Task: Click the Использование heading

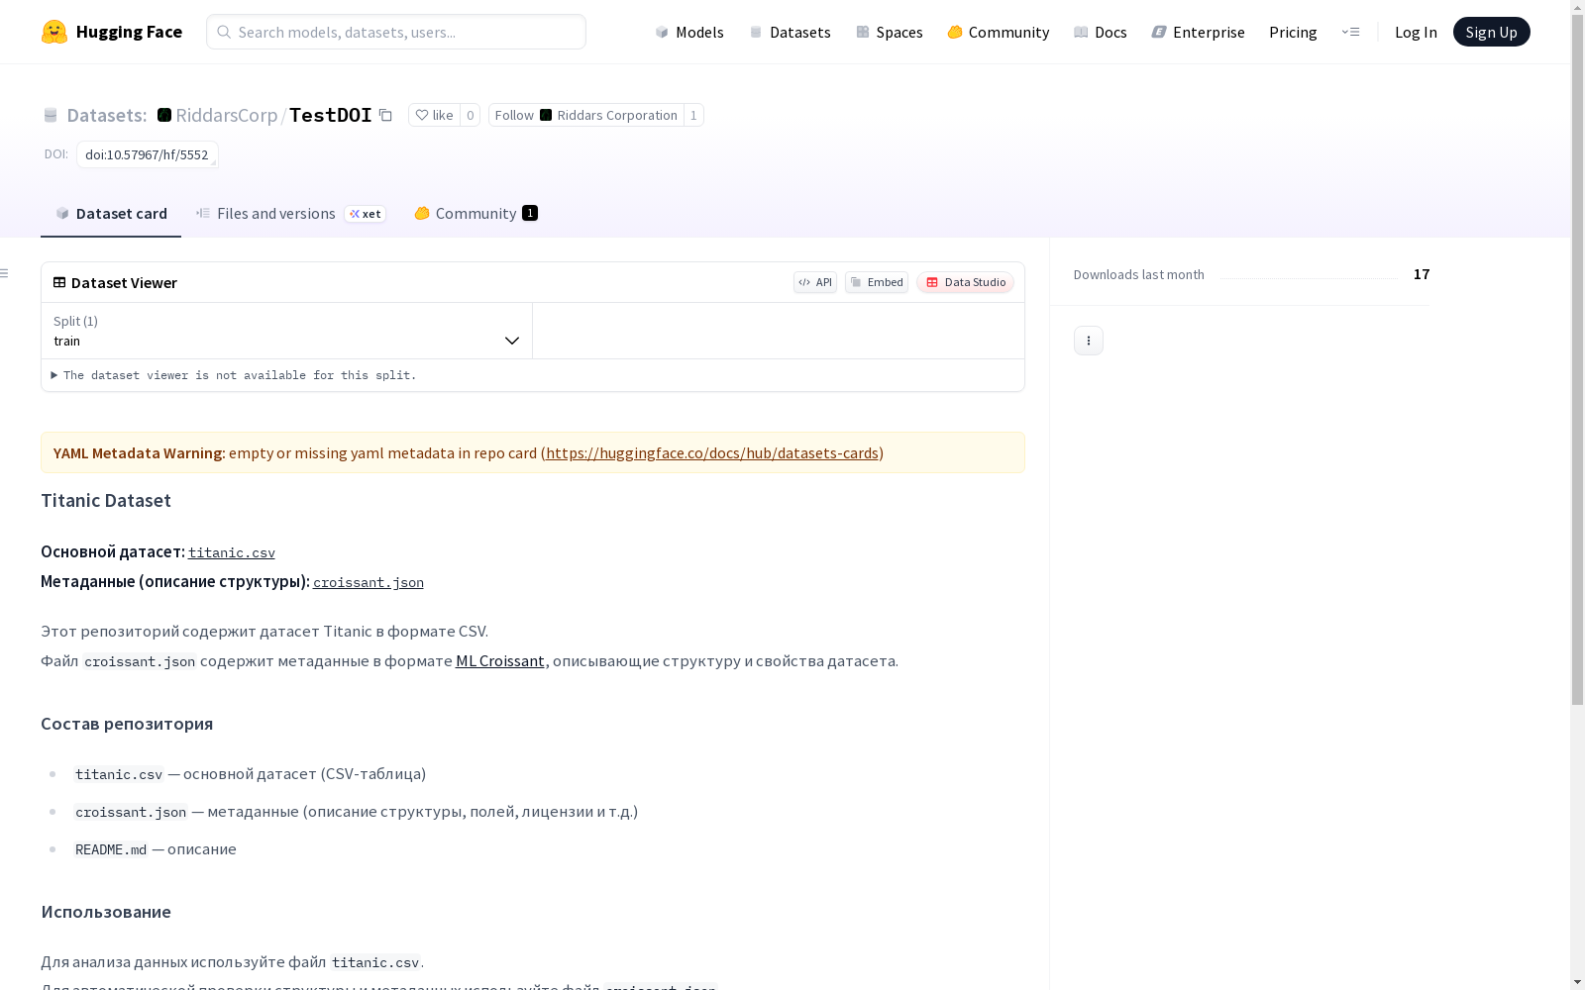Action: tap(106, 912)
